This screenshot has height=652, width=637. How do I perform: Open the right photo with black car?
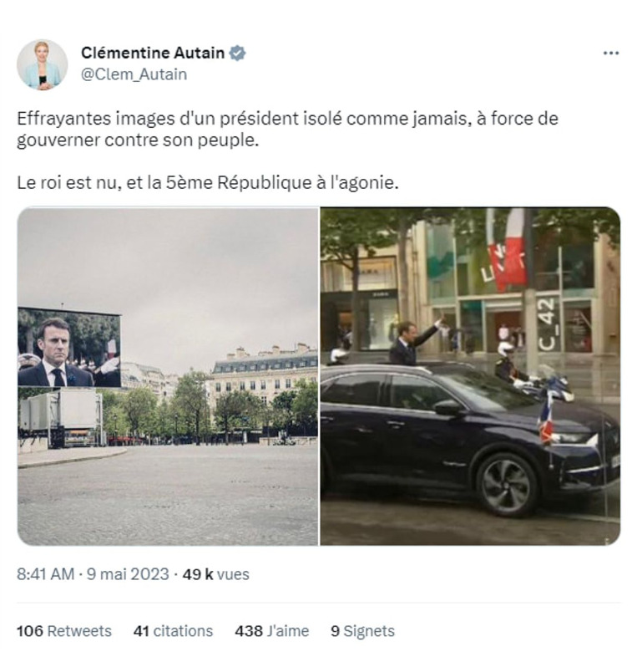[471, 376]
